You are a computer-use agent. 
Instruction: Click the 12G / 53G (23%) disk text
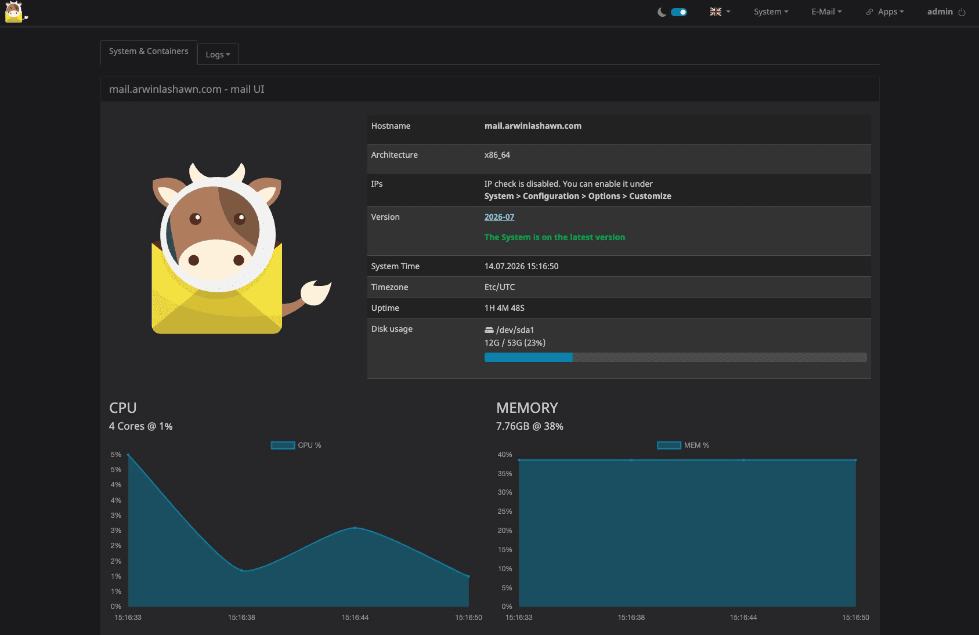click(x=515, y=343)
